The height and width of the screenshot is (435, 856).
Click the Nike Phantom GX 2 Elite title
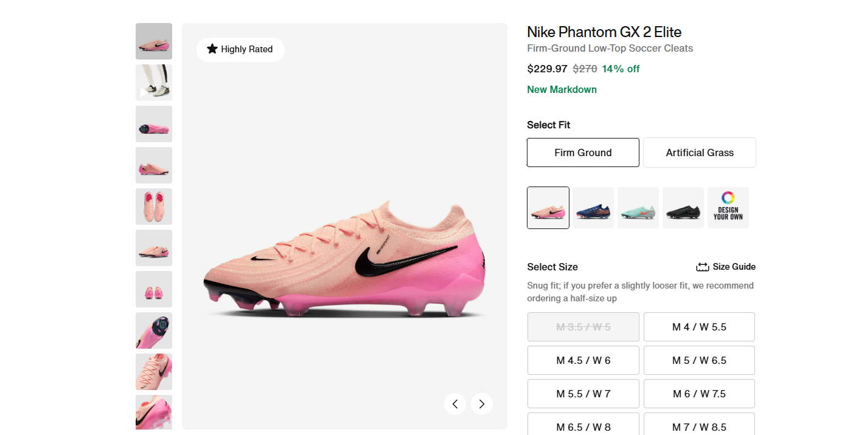(x=604, y=32)
